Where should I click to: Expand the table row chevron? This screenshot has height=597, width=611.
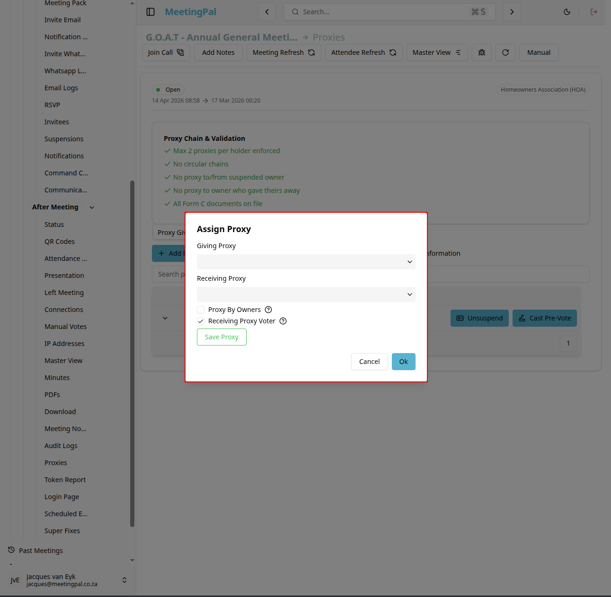(x=165, y=318)
